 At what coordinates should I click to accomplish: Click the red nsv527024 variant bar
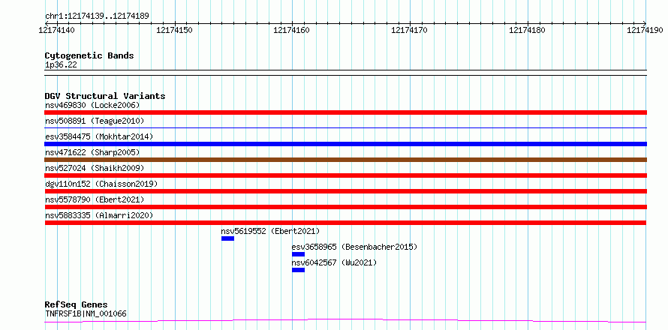pyautogui.click(x=345, y=175)
